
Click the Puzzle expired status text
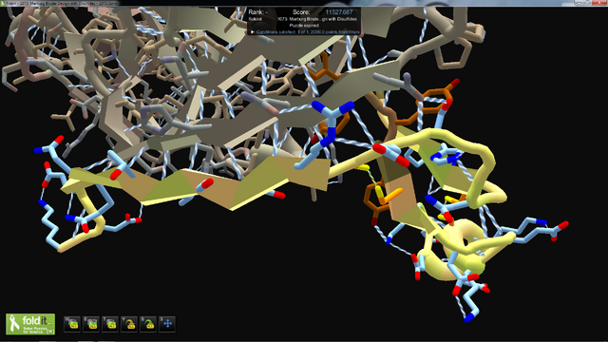coord(304,26)
